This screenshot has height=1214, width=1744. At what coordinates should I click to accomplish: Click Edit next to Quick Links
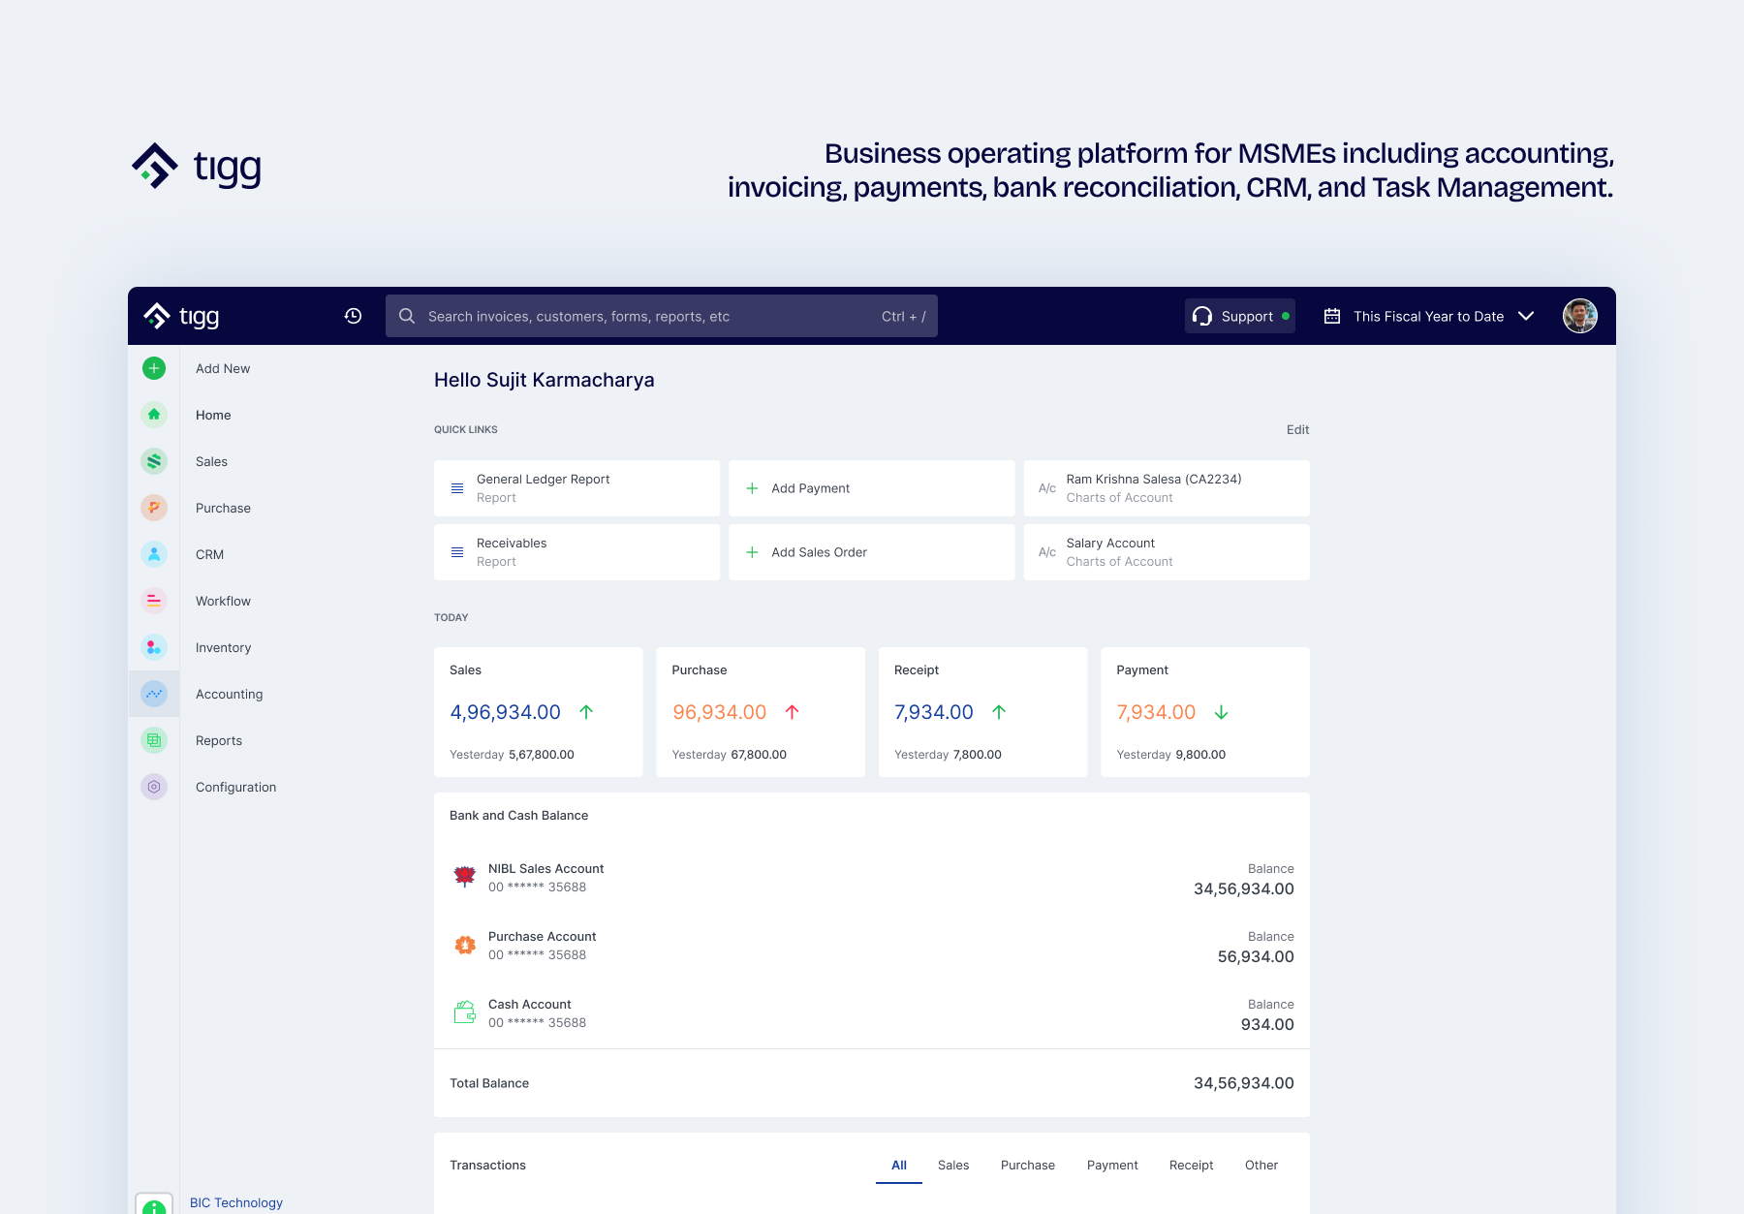click(1298, 429)
